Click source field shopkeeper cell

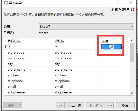pos(78,92)
